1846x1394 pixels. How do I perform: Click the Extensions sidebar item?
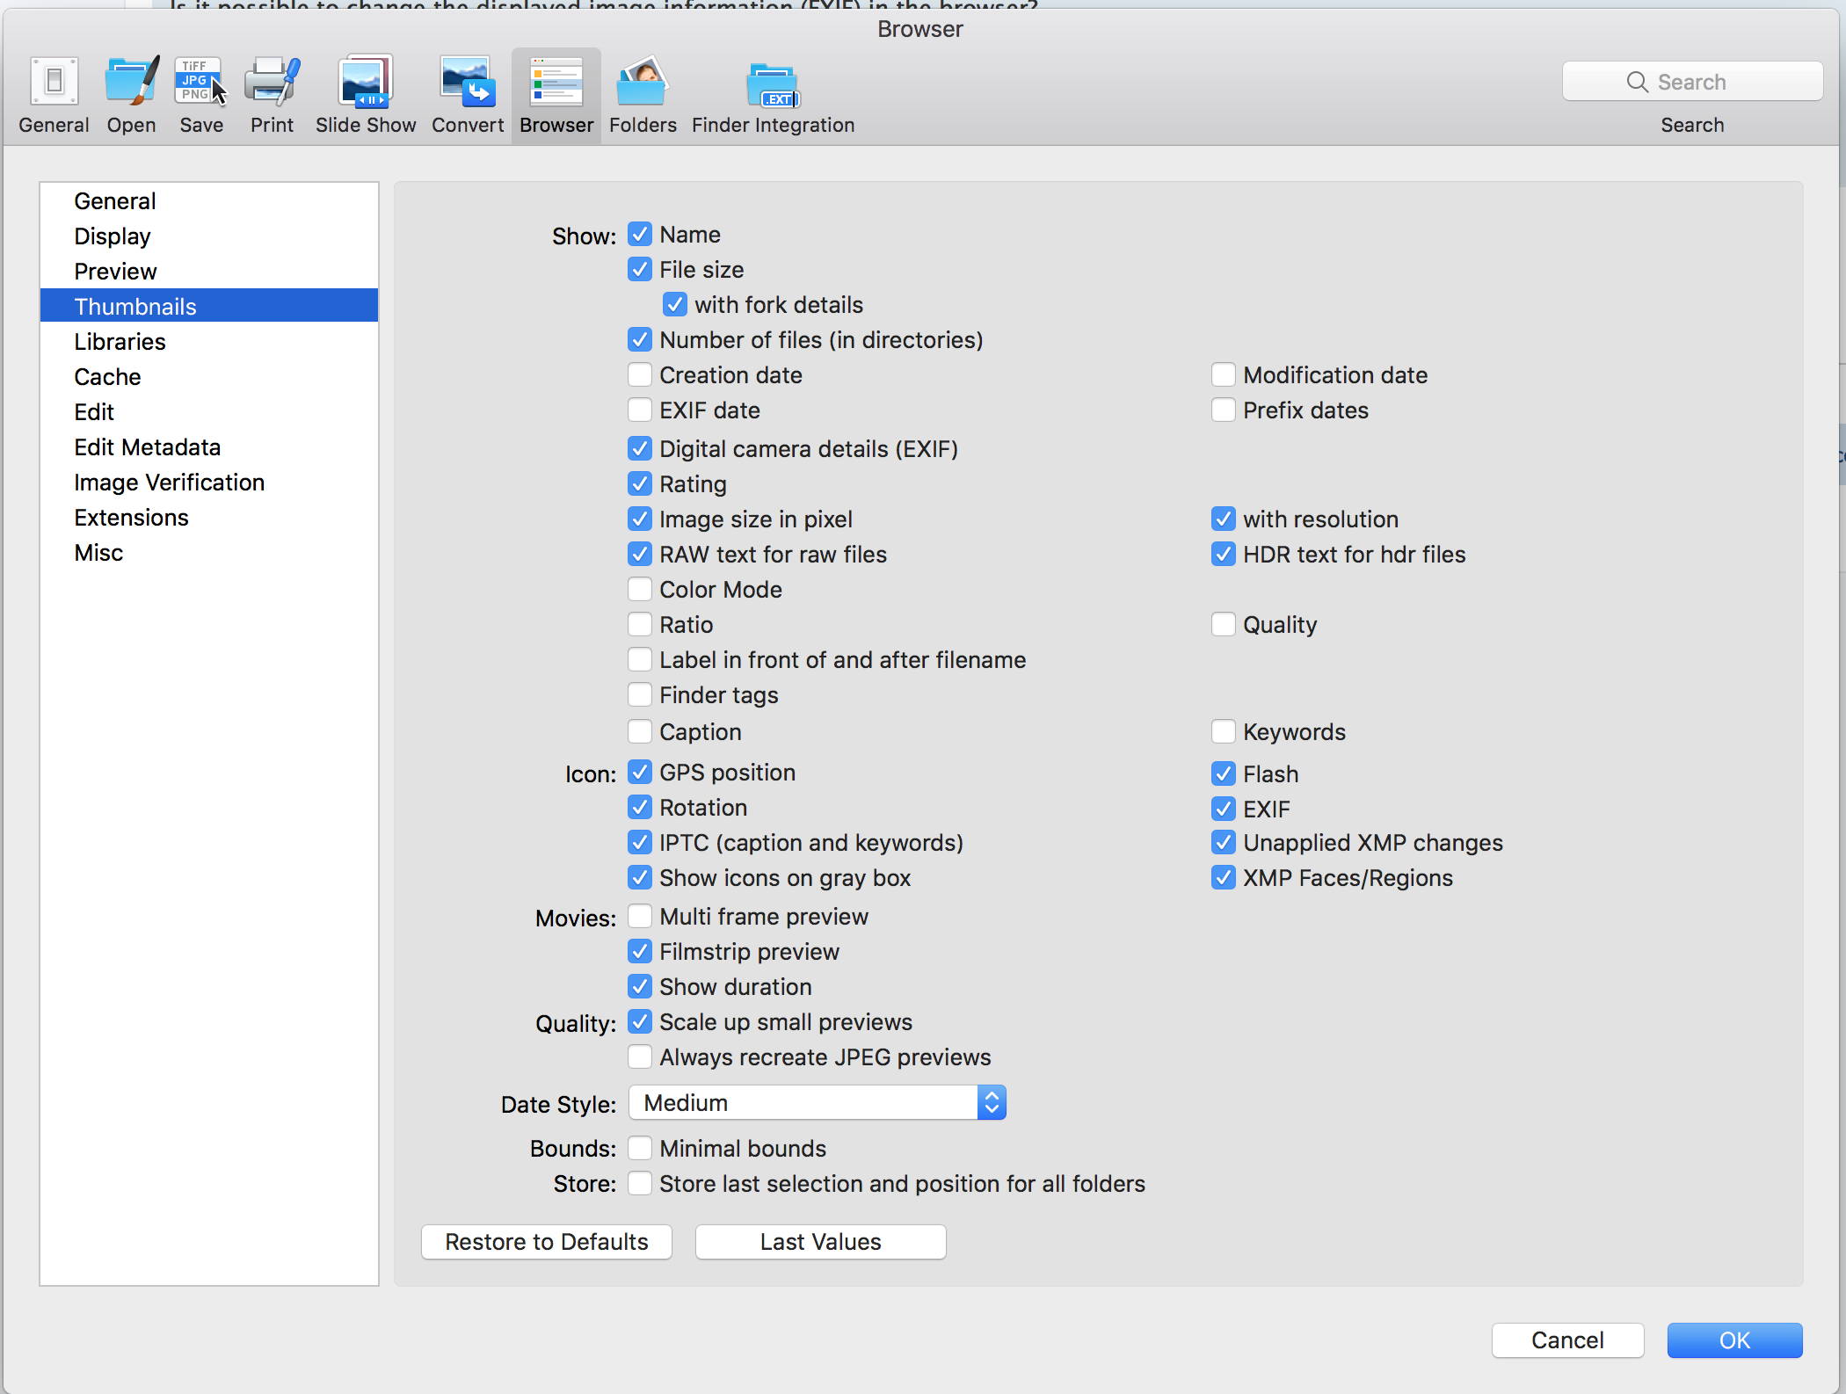[132, 517]
